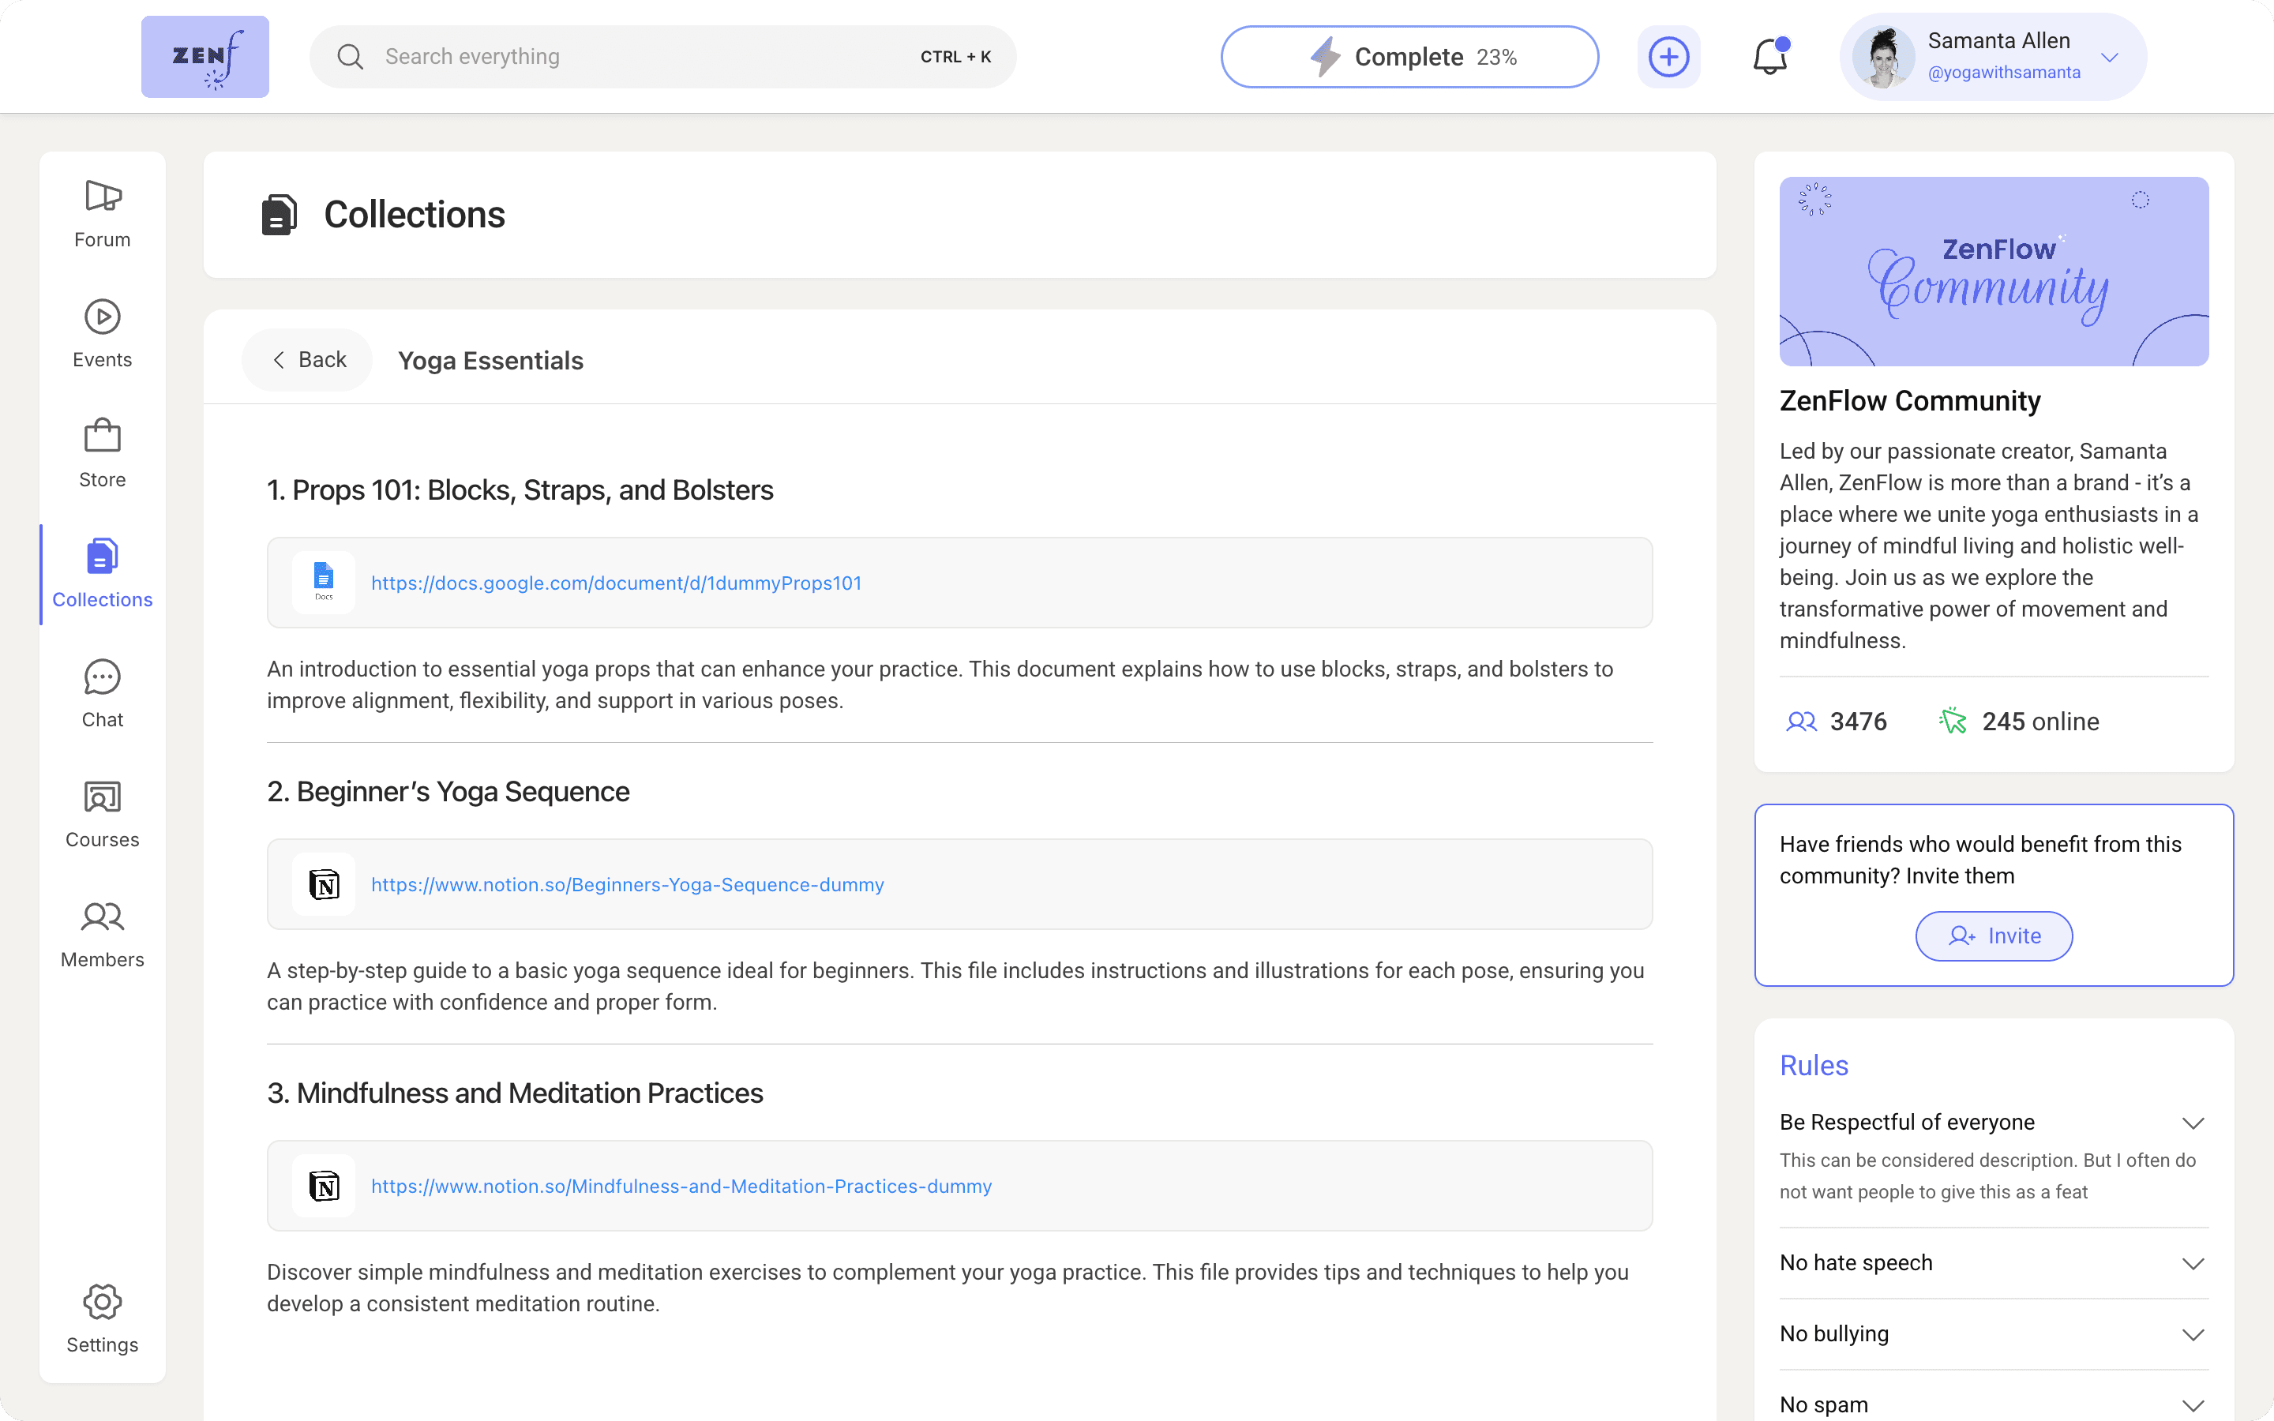Collapse the Be Respectful of everyone rule
The image size is (2274, 1421).
point(2193,1123)
